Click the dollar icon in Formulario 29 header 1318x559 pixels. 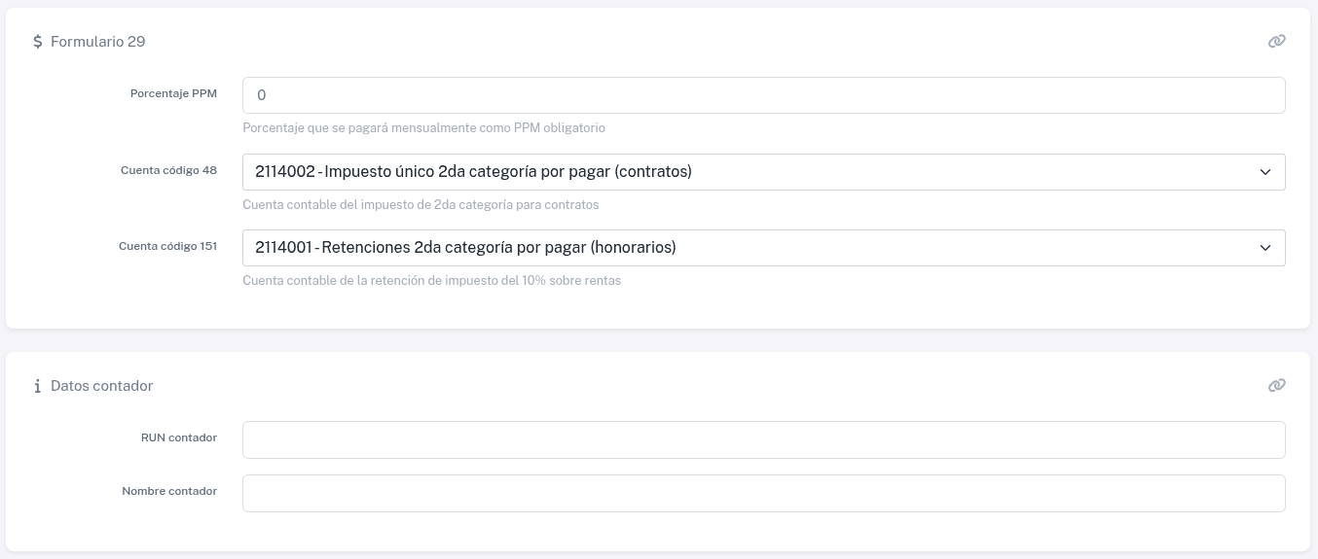38,42
